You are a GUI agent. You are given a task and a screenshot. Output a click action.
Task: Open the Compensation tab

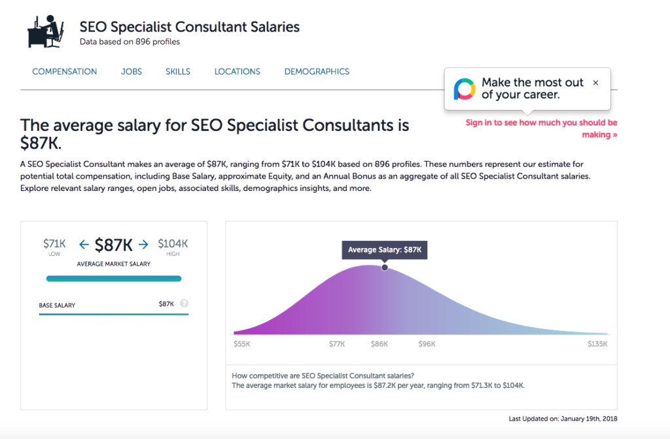click(64, 72)
